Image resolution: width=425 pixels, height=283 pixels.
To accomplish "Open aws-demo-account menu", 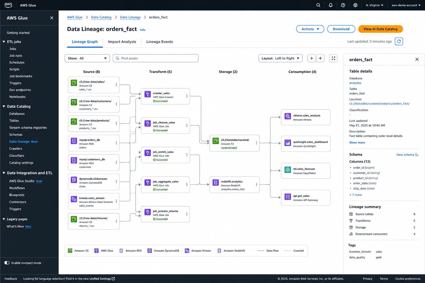I will pyautogui.click(x=406, y=5).
